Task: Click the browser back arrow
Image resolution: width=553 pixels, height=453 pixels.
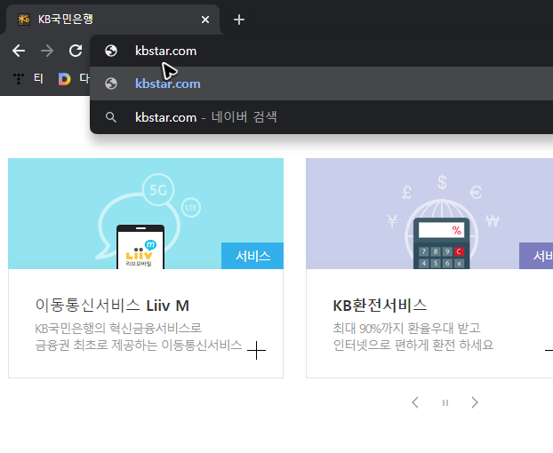Action: pyautogui.click(x=19, y=51)
